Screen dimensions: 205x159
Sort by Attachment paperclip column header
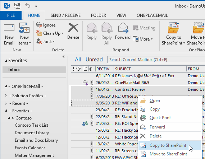(x=91, y=69)
